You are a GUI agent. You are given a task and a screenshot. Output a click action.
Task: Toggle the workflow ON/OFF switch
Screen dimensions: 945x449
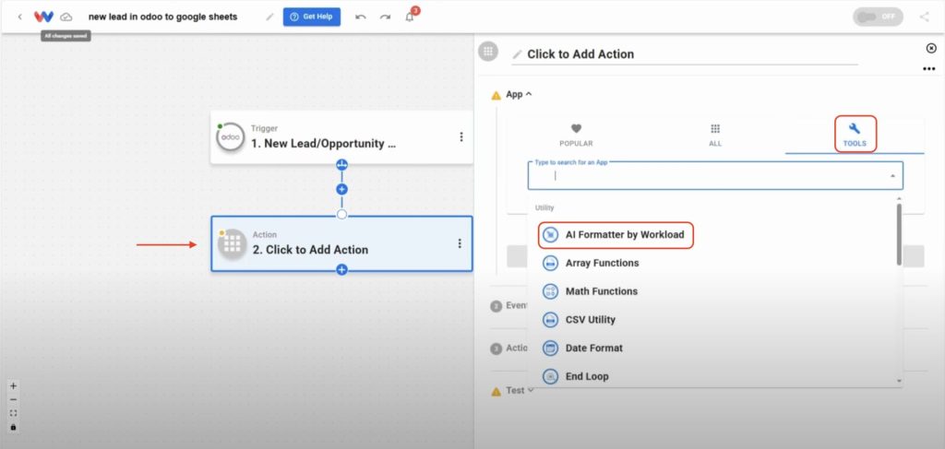878,17
